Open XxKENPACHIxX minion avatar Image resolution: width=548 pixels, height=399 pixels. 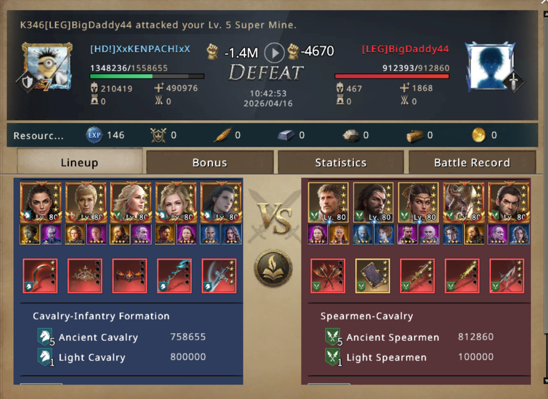tap(47, 66)
